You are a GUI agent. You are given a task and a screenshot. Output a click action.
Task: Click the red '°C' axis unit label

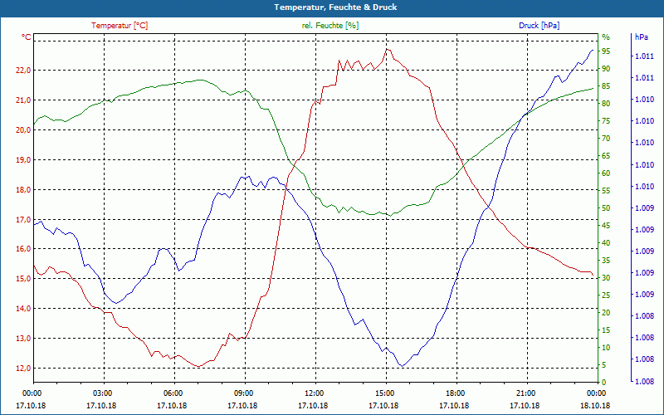tap(27, 37)
